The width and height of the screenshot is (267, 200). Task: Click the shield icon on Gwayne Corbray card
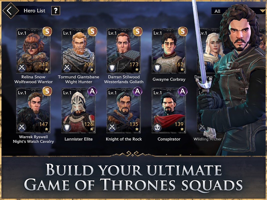(157, 68)
